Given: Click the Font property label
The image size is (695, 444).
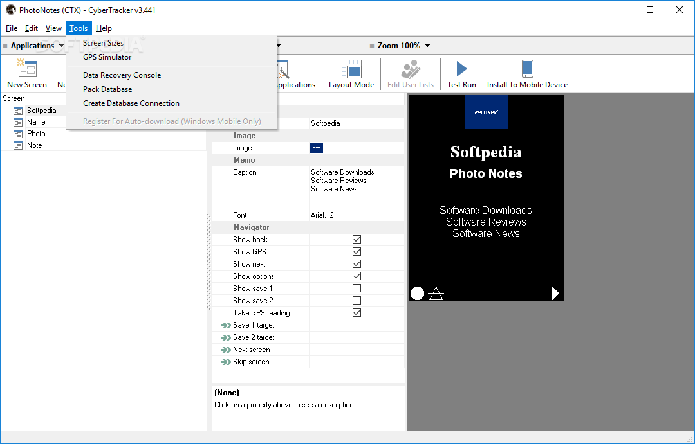Looking at the screenshot, I should 240,216.
